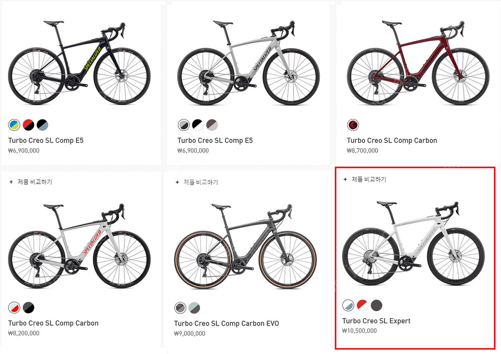Add white Comp Carbon to product compare
The height and width of the screenshot is (354, 501).
31,182
